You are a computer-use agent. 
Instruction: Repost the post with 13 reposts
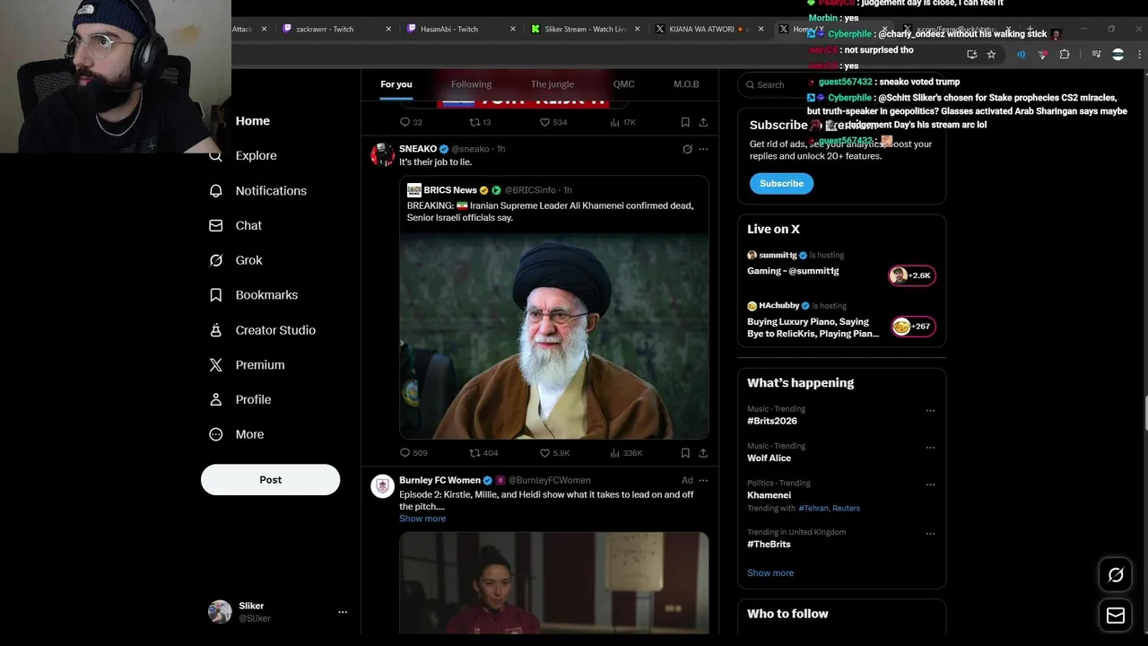click(x=480, y=122)
